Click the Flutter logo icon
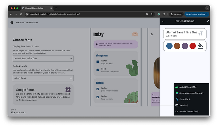This screenshot has width=218, height=127. [177, 99]
